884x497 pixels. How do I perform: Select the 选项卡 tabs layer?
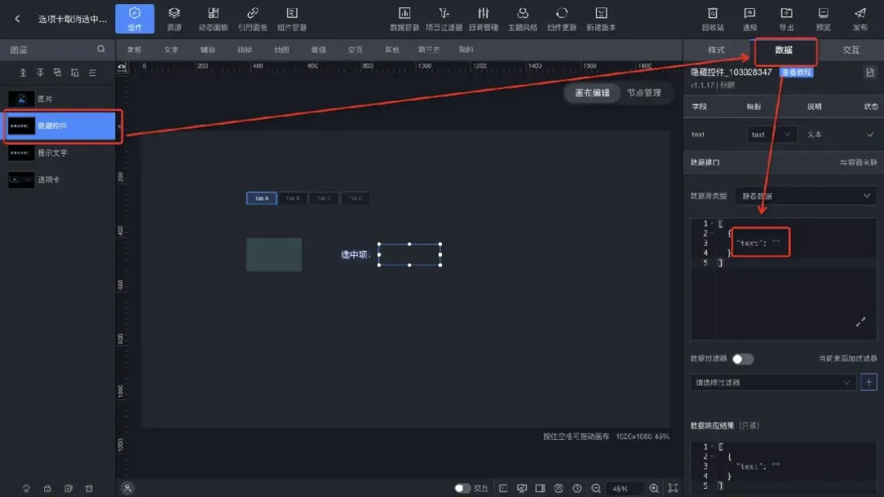59,180
